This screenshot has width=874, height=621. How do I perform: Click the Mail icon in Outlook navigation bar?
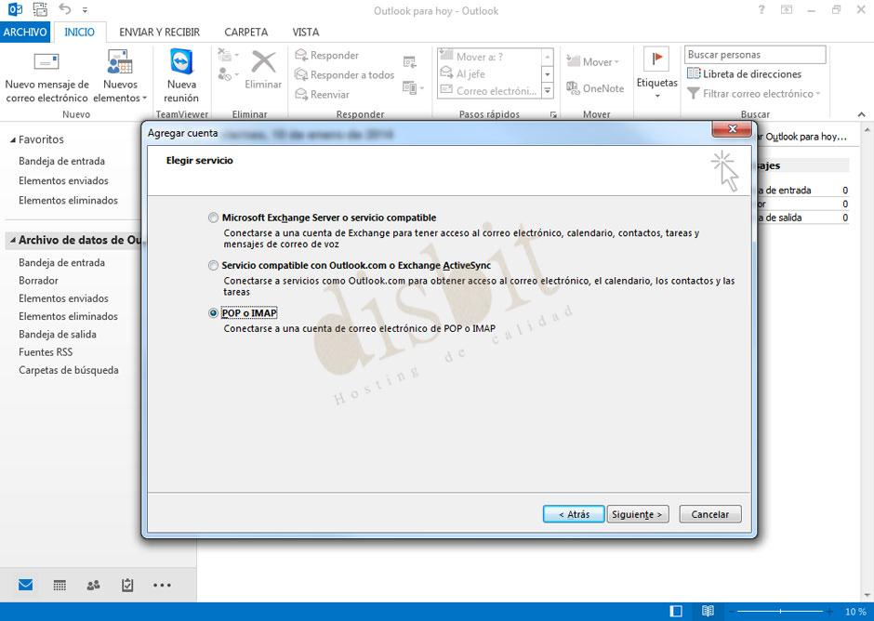click(x=24, y=584)
